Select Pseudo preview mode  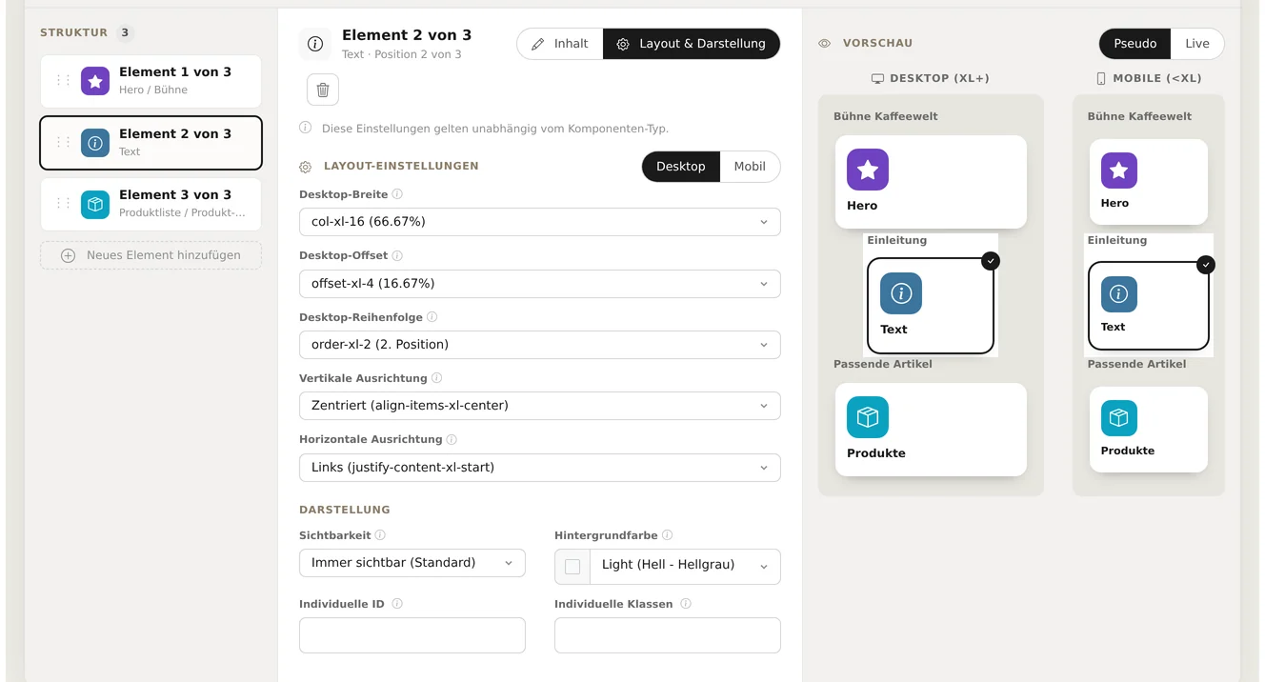(1135, 44)
